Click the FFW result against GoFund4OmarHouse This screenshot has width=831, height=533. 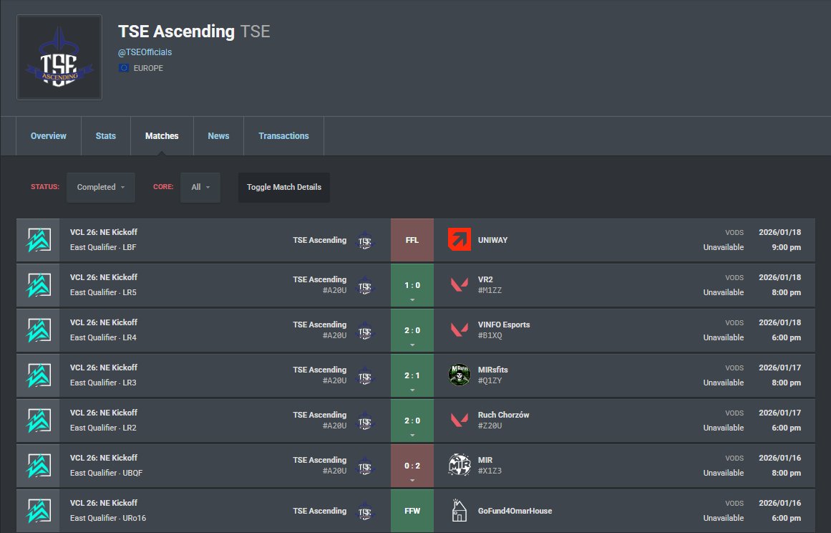[x=412, y=511]
